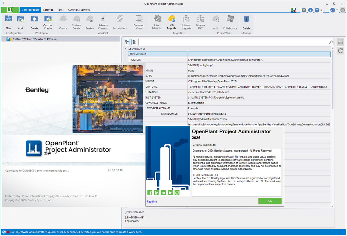Switch to the Configuration tab

pos(30,10)
